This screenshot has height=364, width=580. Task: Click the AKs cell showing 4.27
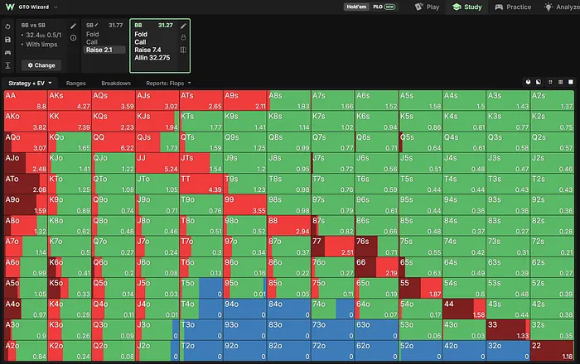click(x=70, y=100)
